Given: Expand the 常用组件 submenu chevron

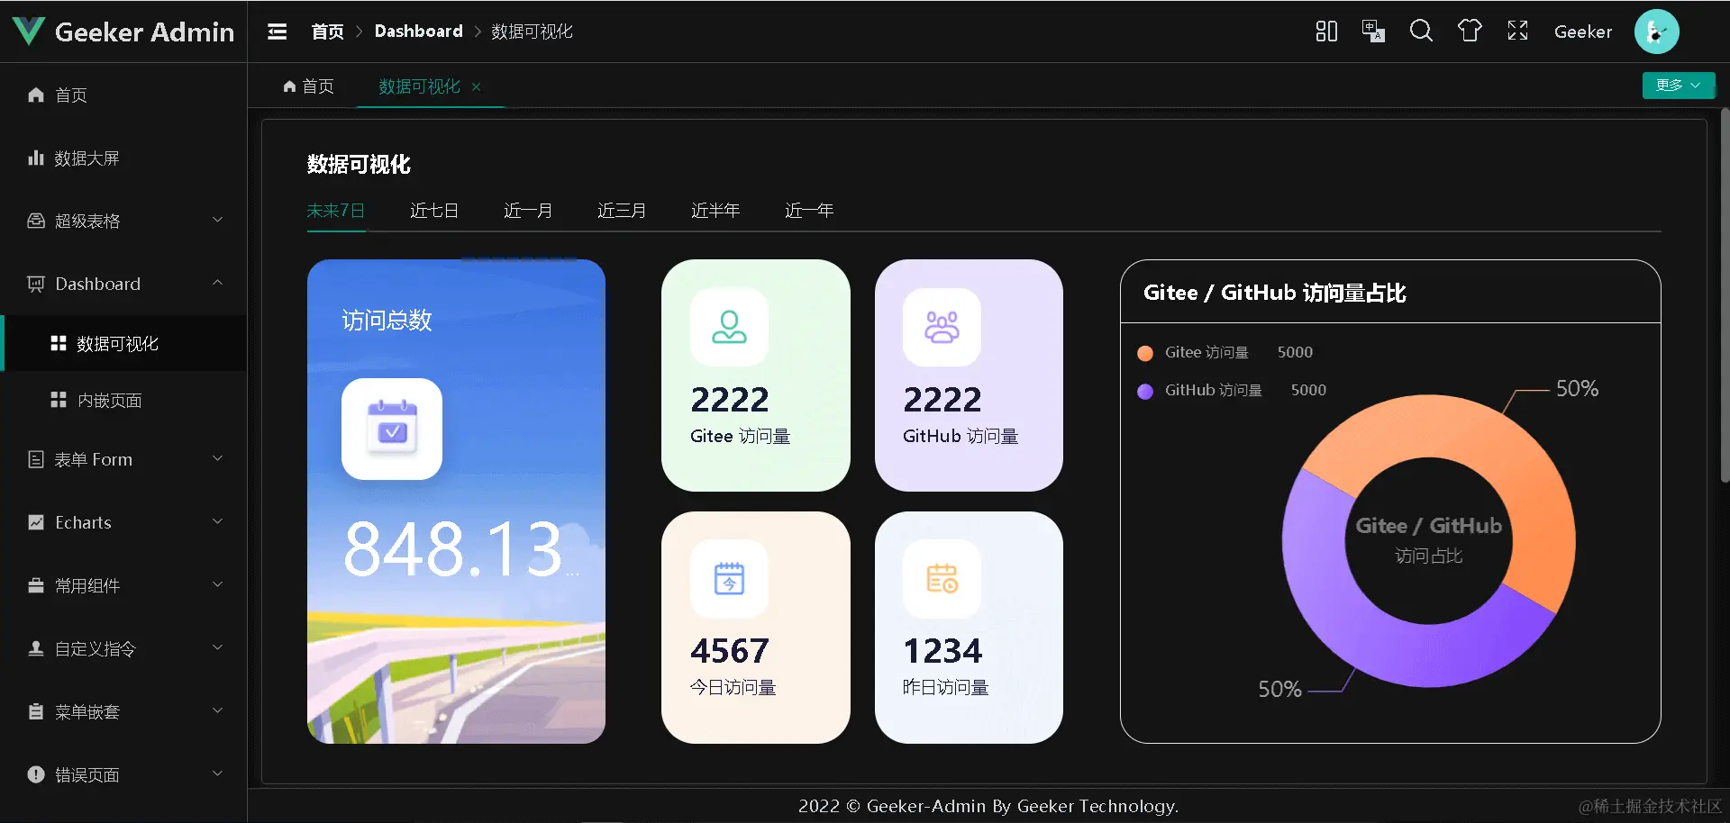Looking at the screenshot, I should pyautogui.click(x=217, y=584).
